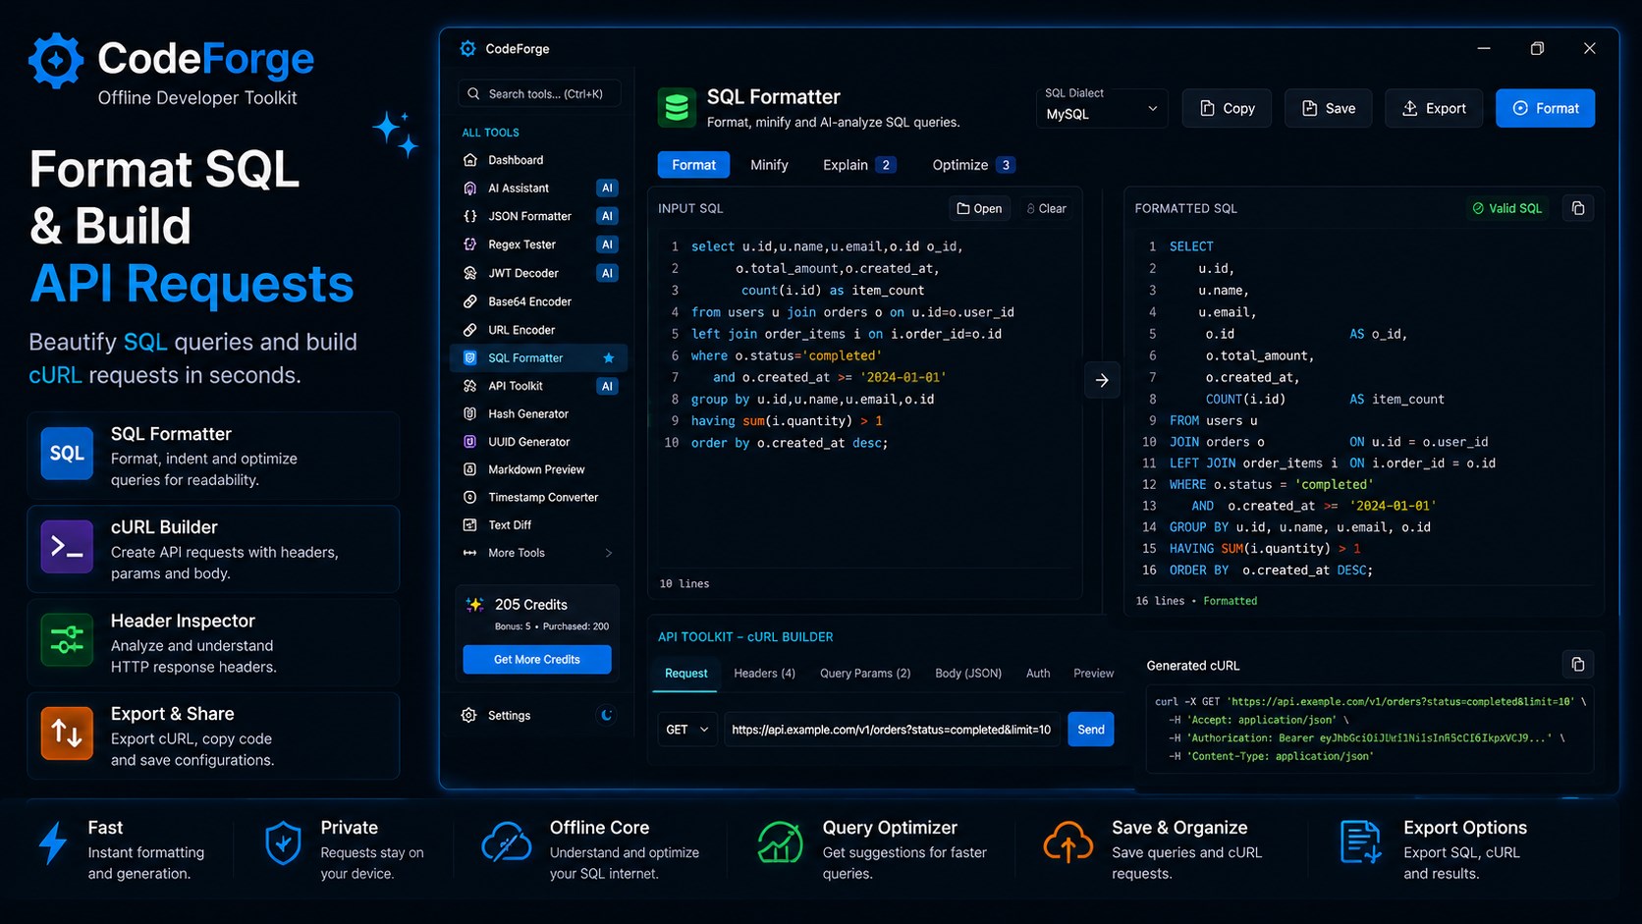
Task: Expand More Tools chevron in sidebar
Action: (x=609, y=553)
